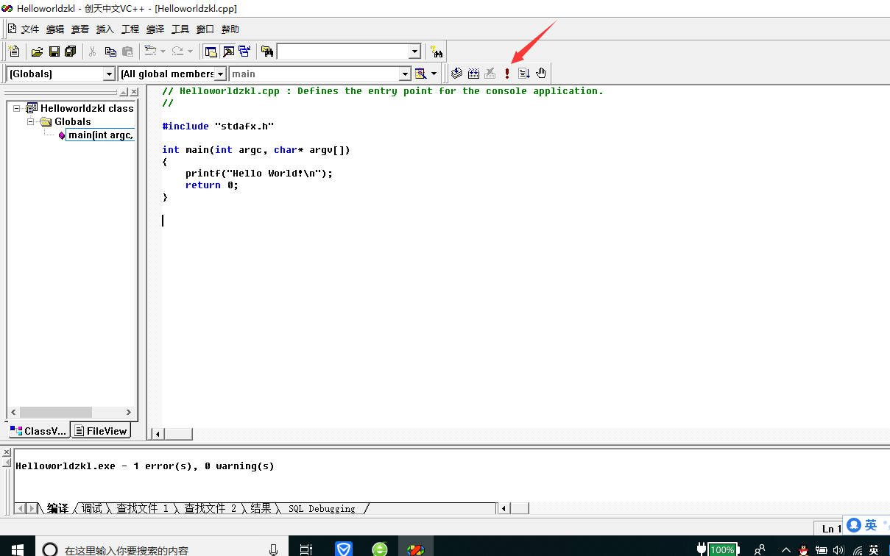Screen dimensions: 890x556
Task: Click the printf("Hello World!\n"); code line
Action: click(x=259, y=174)
